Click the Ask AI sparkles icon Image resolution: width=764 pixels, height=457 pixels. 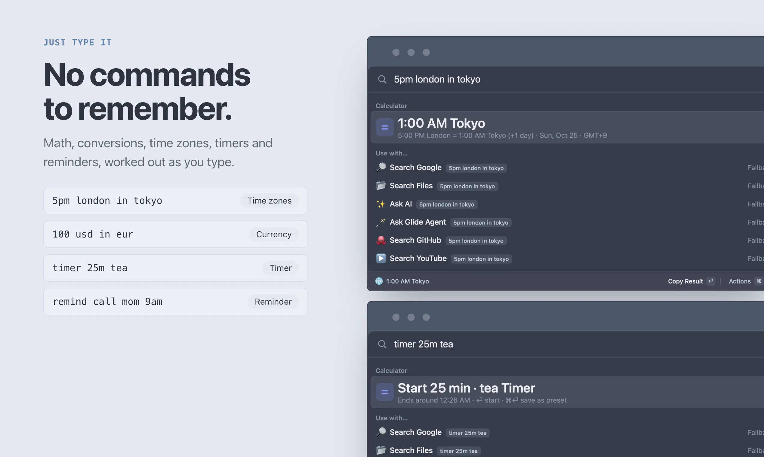(381, 204)
